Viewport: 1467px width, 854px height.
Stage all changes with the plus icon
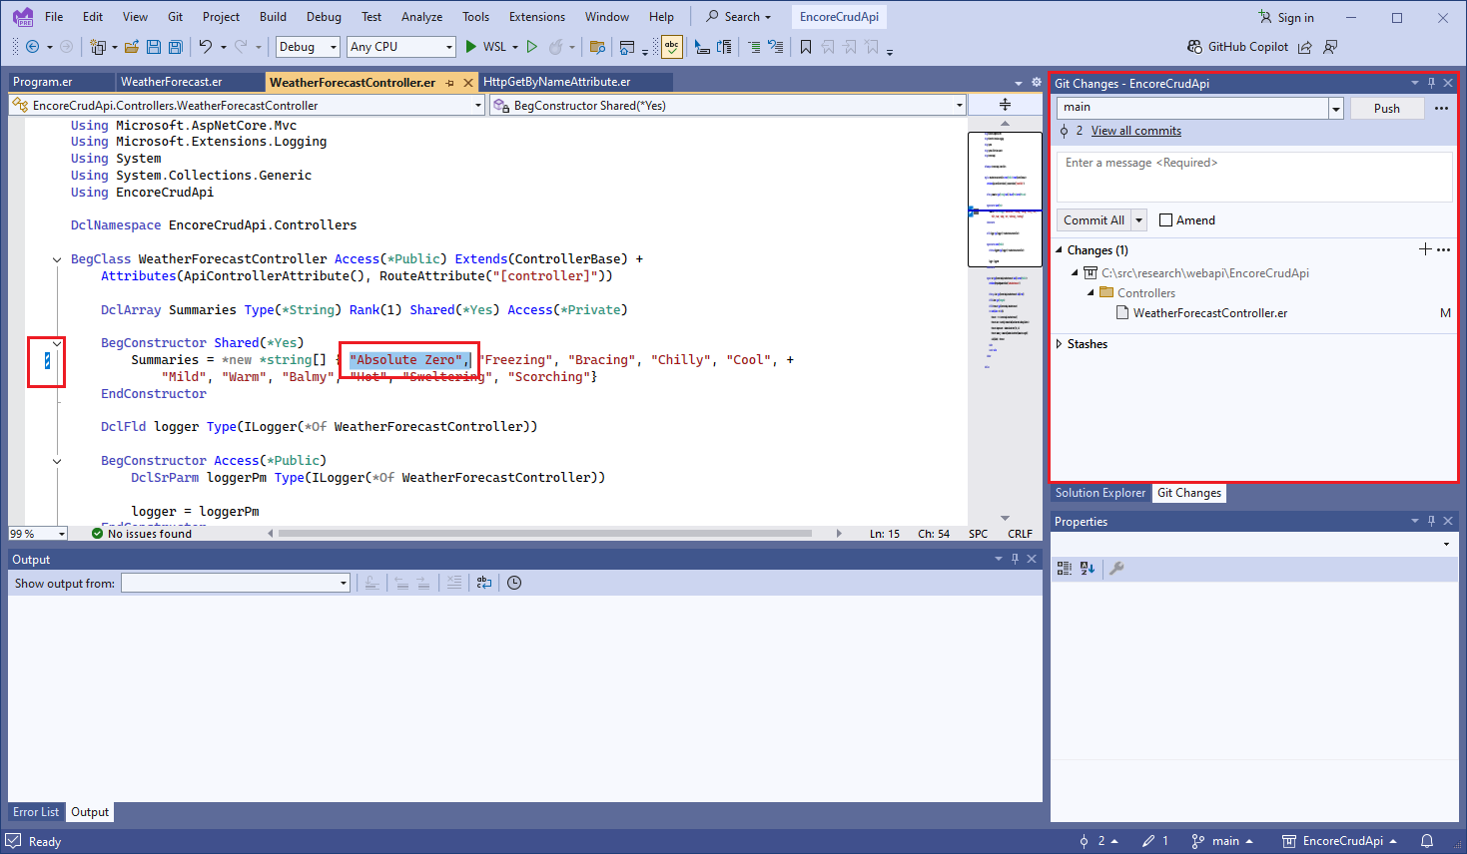[x=1425, y=249]
